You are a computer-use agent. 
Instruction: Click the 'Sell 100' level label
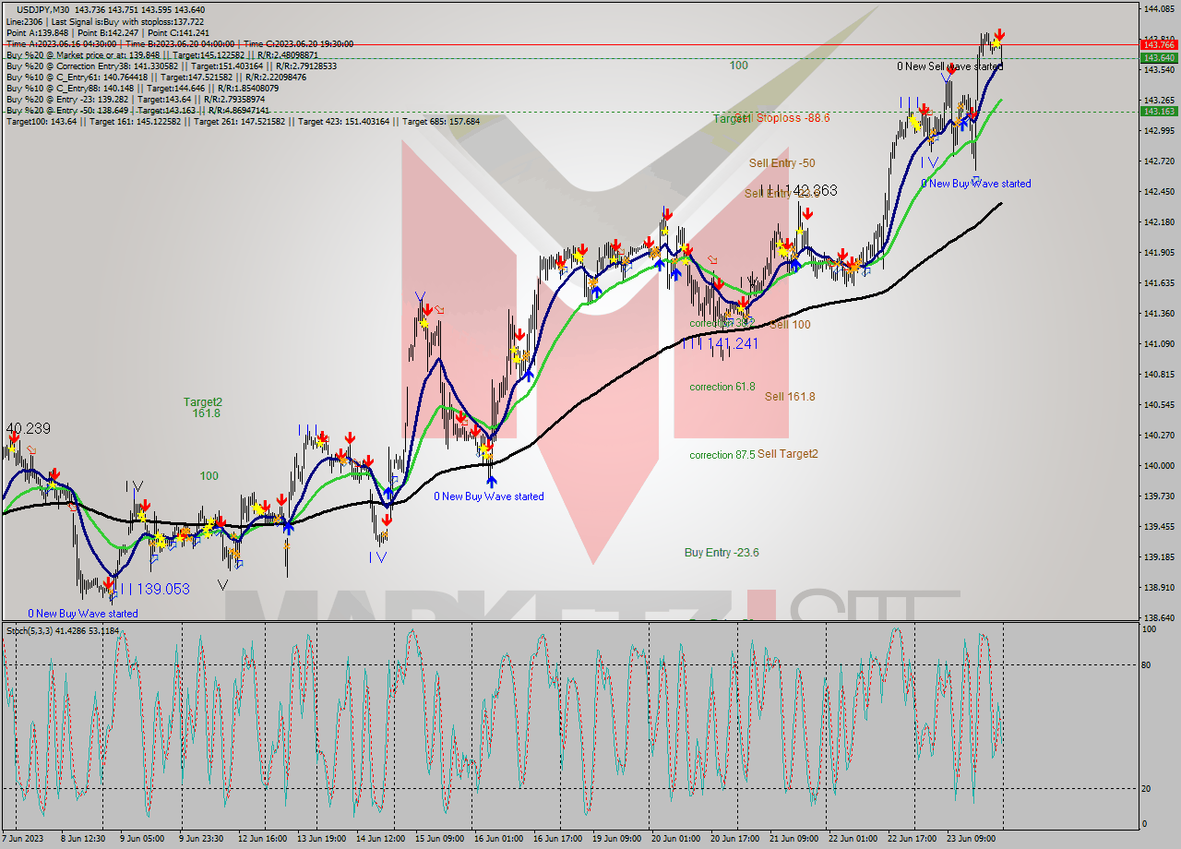click(790, 325)
